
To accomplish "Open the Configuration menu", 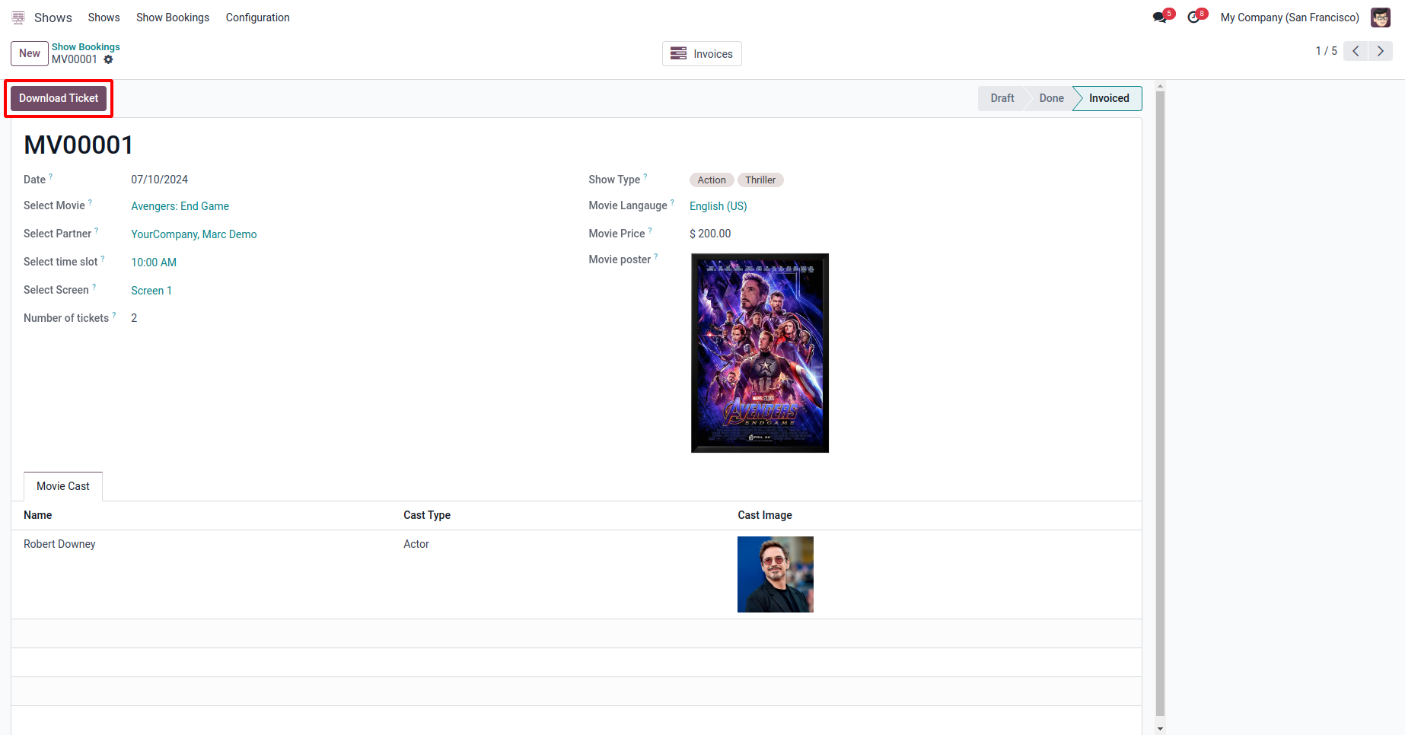I will pos(258,17).
